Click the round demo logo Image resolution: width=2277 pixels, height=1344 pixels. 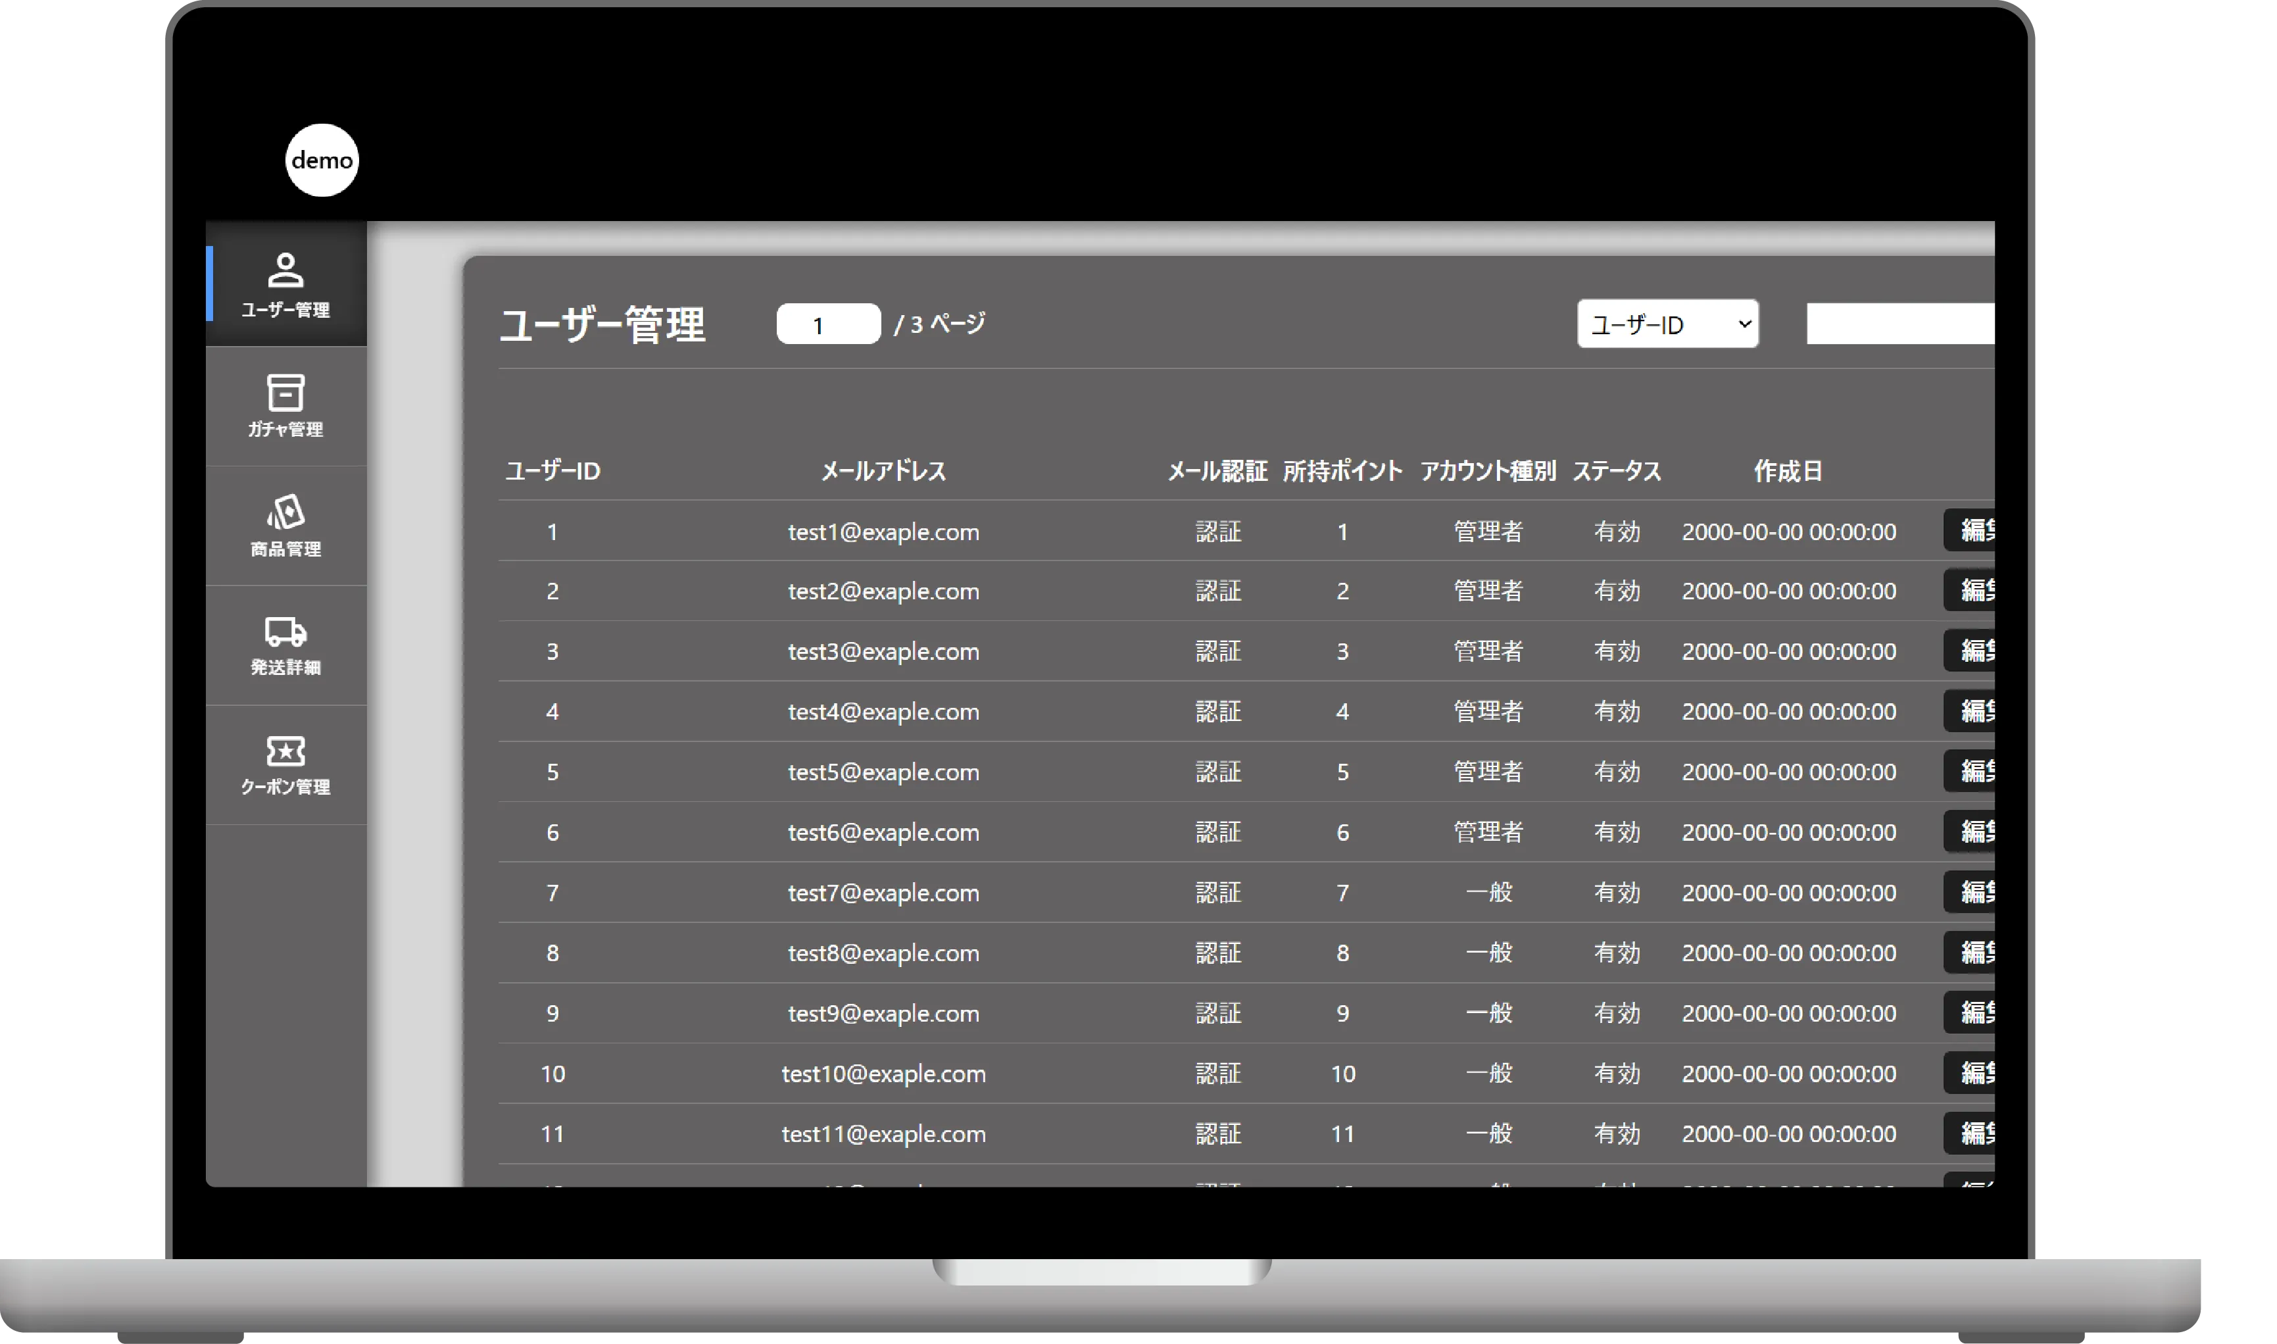click(x=322, y=161)
